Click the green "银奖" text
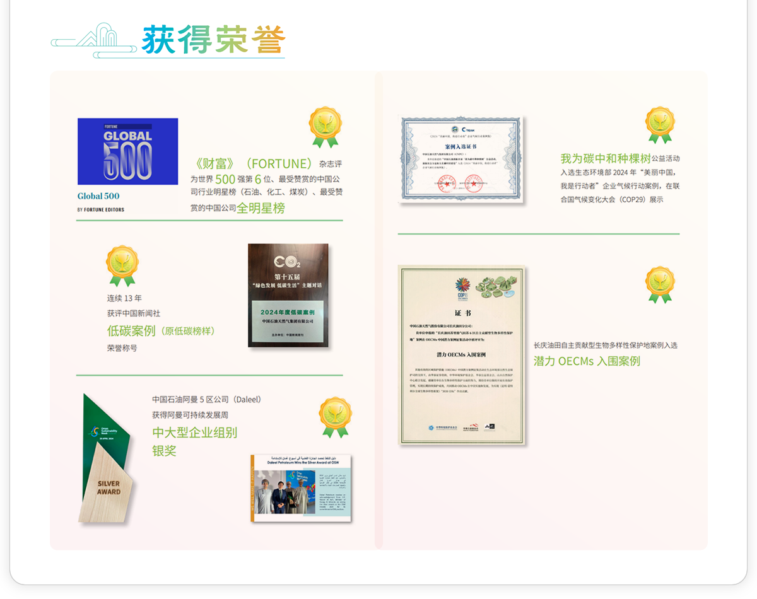This screenshot has height=599, width=757. 164,451
